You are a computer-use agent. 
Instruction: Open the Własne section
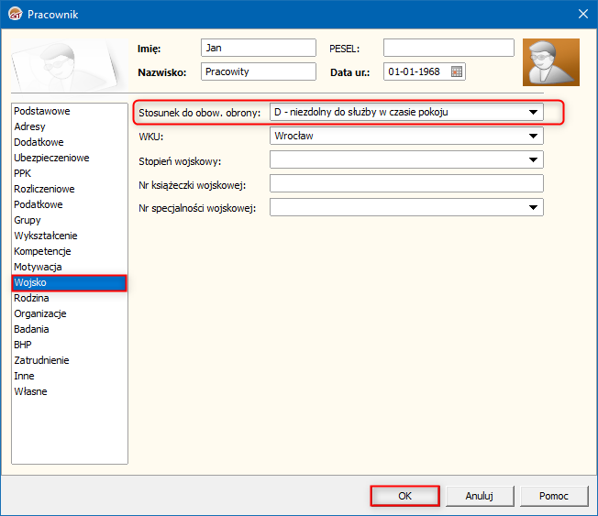pyautogui.click(x=70, y=391)
